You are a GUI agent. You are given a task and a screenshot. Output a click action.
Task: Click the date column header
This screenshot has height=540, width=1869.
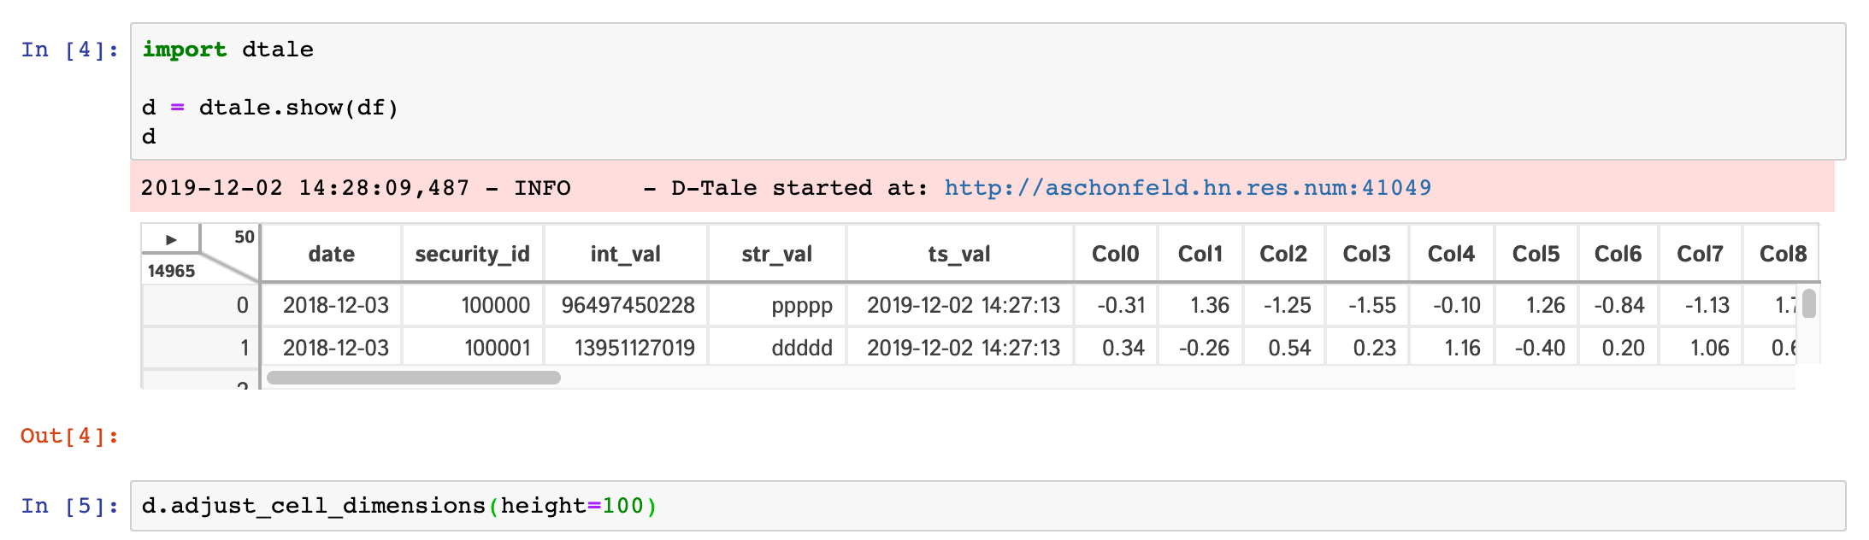tap(331, 254)
